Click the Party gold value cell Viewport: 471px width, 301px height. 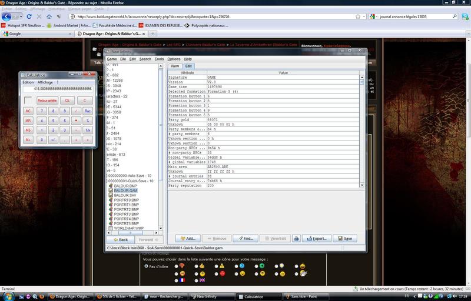point(283,119)
